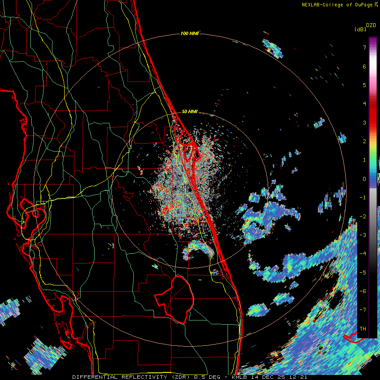Click the ZDR color scale bar

click(x=373, y=187)
